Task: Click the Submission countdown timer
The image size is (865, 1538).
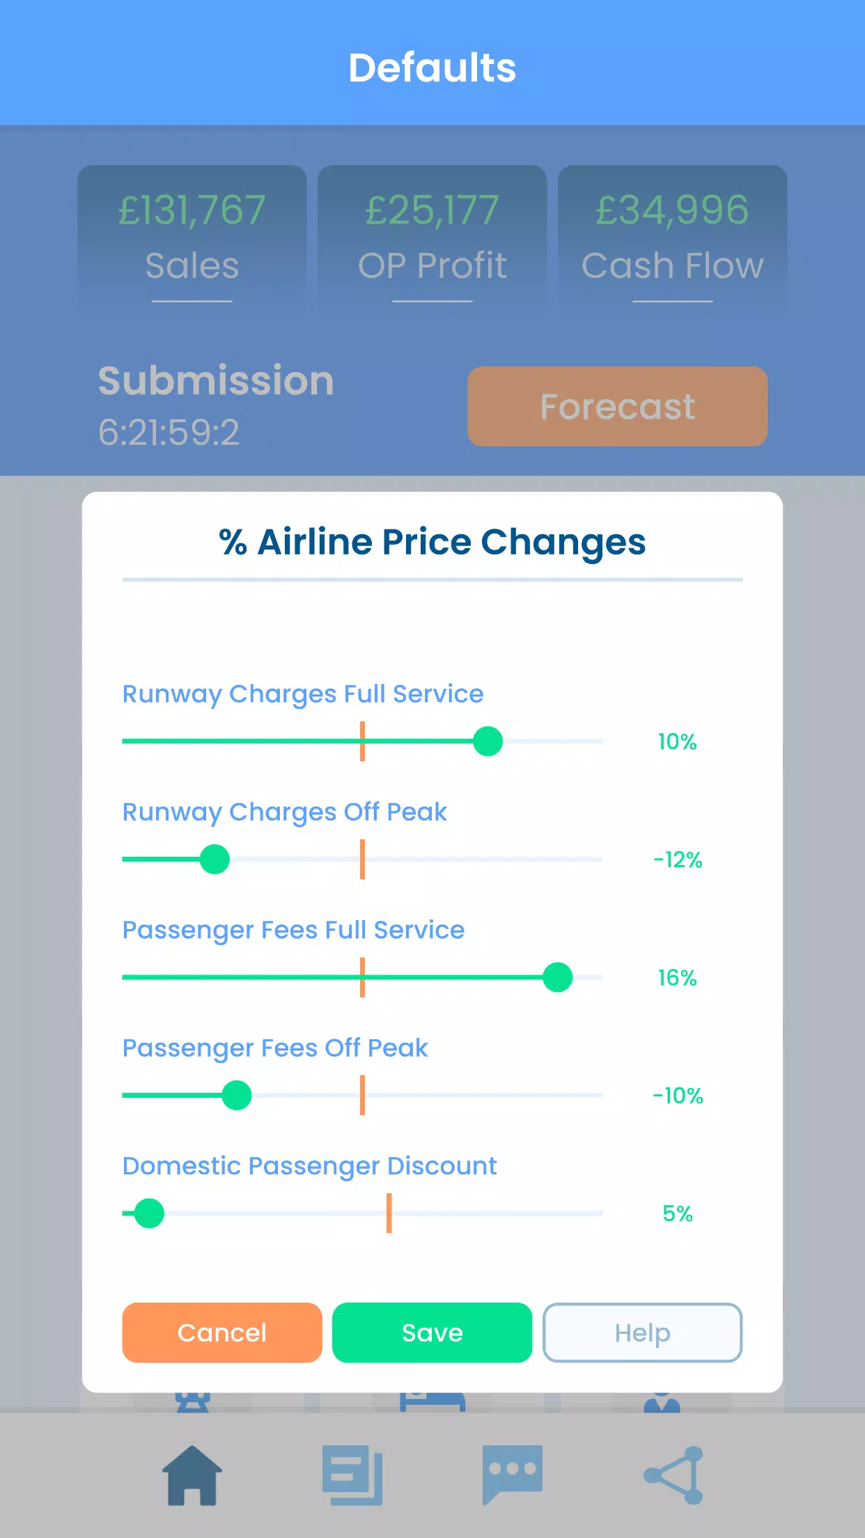Action: point(169,432)
